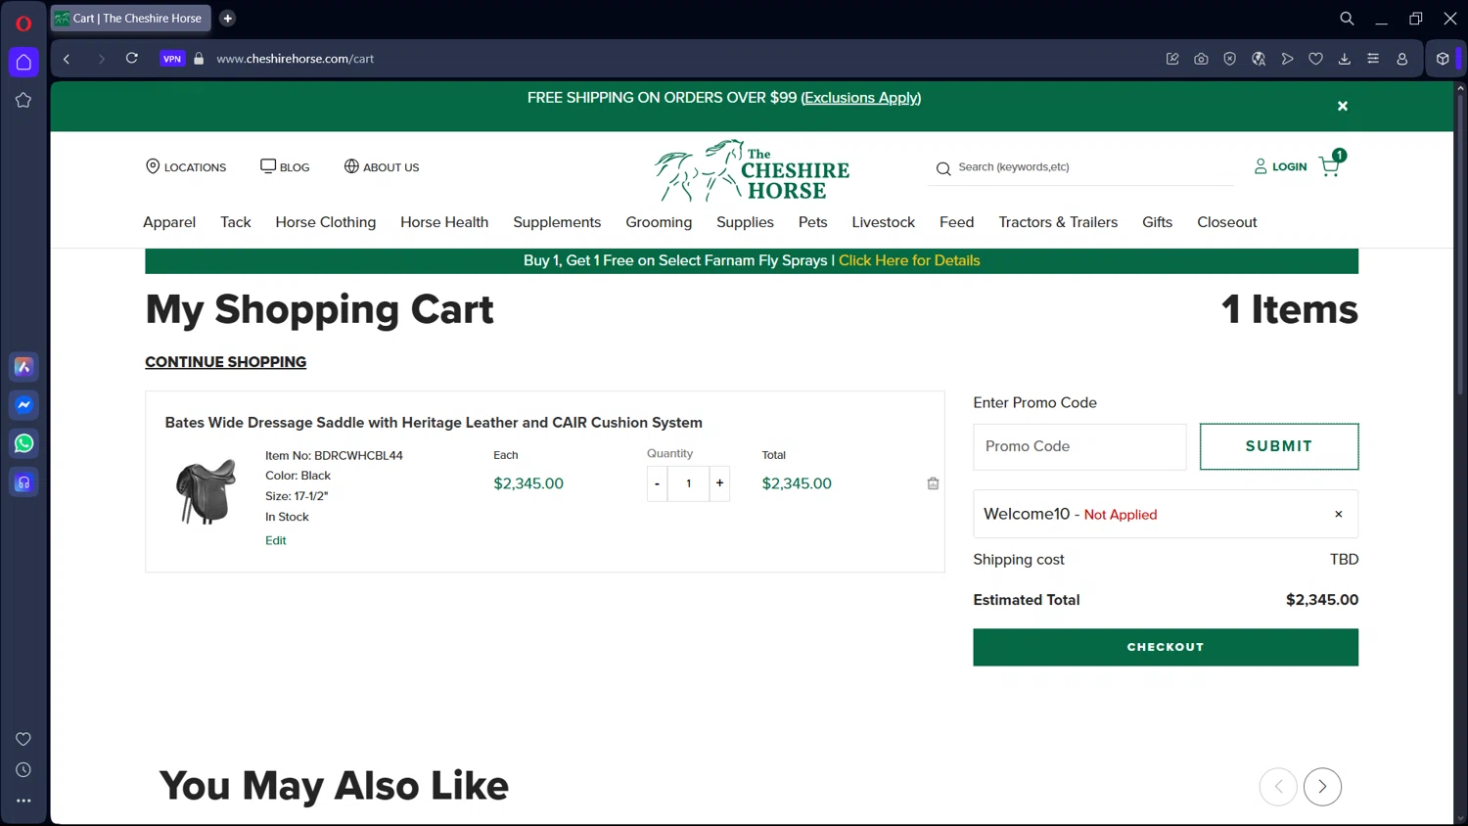Open the Feed menu
This screenshot has height=826, width=1468.
point(957,222)
